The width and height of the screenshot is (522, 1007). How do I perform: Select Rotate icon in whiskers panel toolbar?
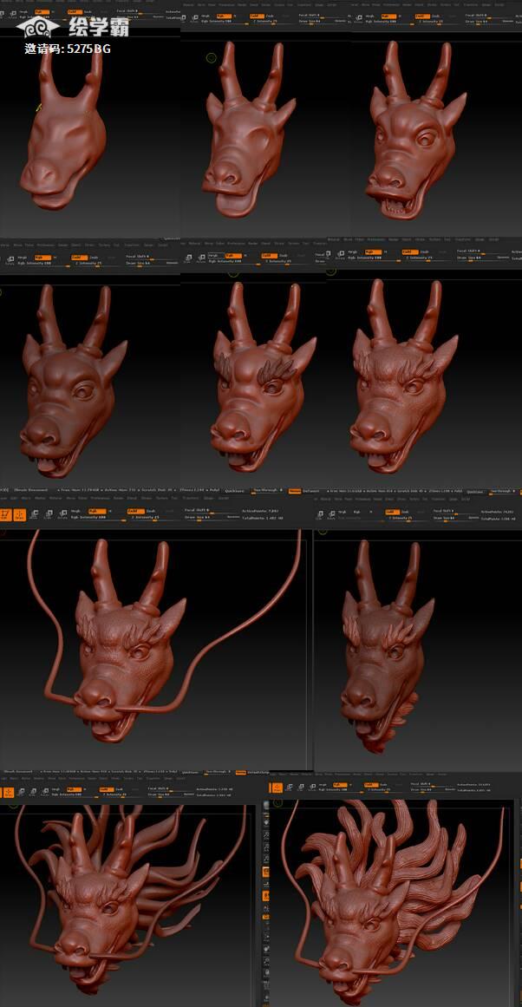(62, 513)
